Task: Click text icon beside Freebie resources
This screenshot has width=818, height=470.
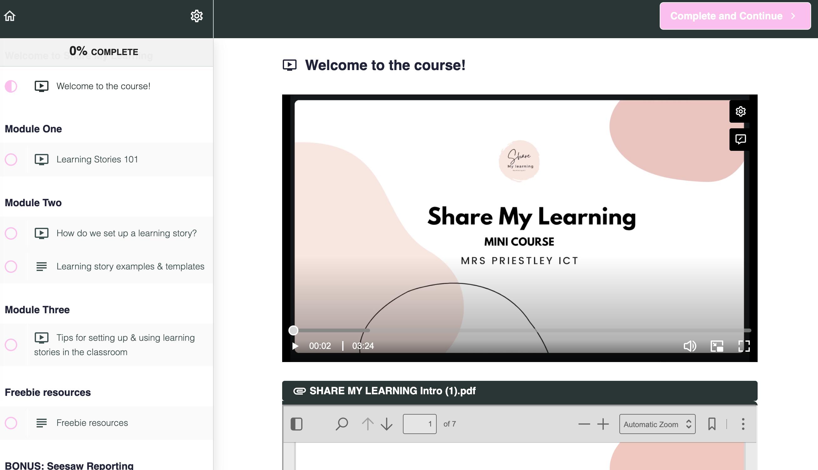Action: point(41,423)
